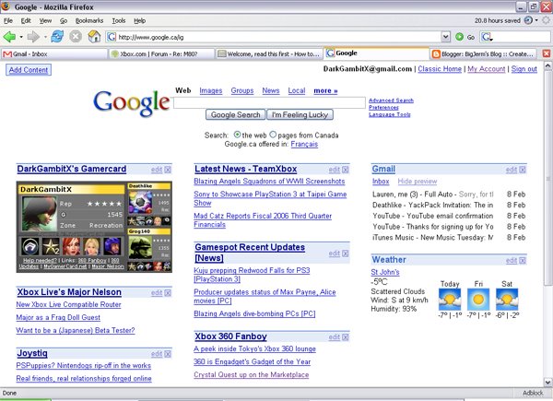
Task: Edit the Weather module via edit link
Action: coord(512,260)
